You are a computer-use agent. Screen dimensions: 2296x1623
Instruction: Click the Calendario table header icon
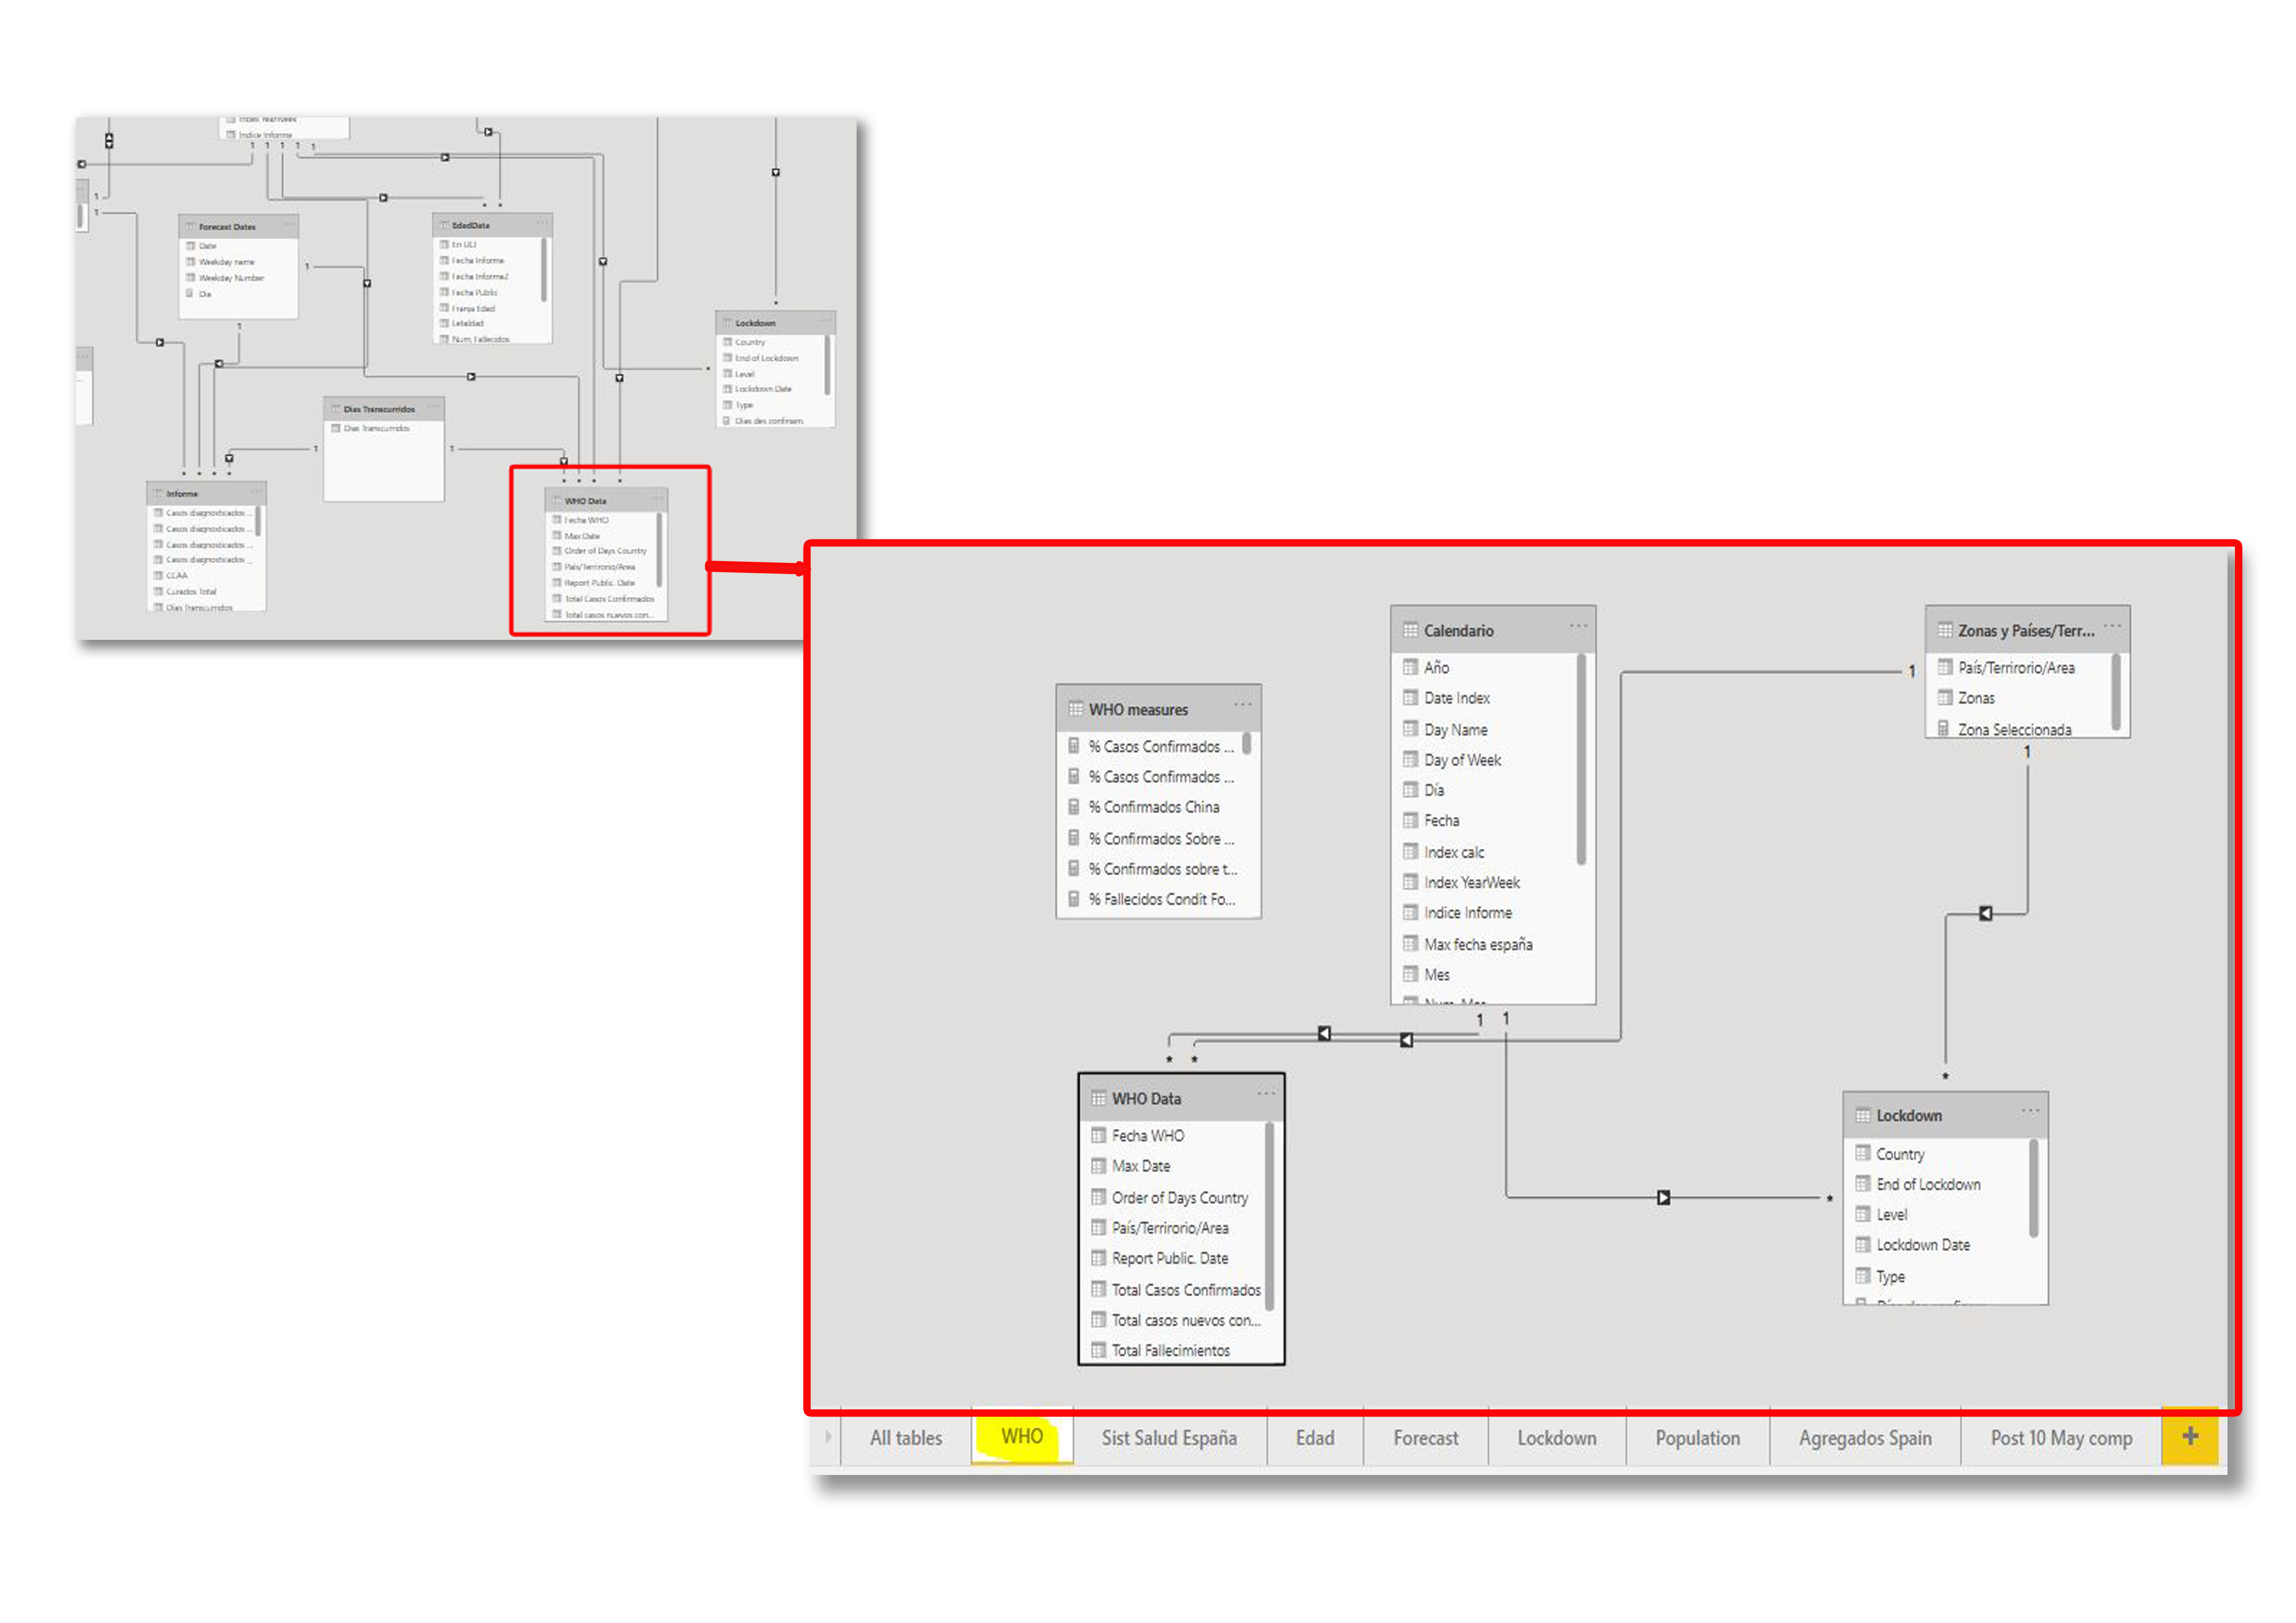tap(1410, 631)
